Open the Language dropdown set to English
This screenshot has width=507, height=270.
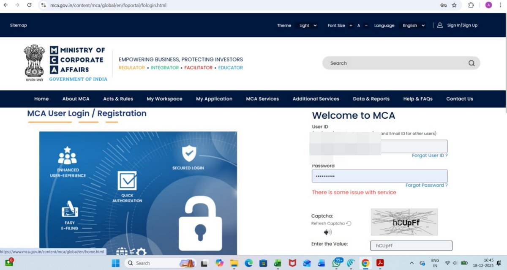(413, 25)
